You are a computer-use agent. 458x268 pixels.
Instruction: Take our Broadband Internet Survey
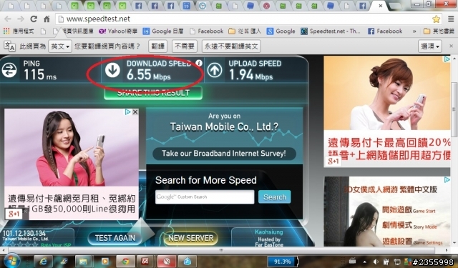pyautogui.click(x=224, y=154)
